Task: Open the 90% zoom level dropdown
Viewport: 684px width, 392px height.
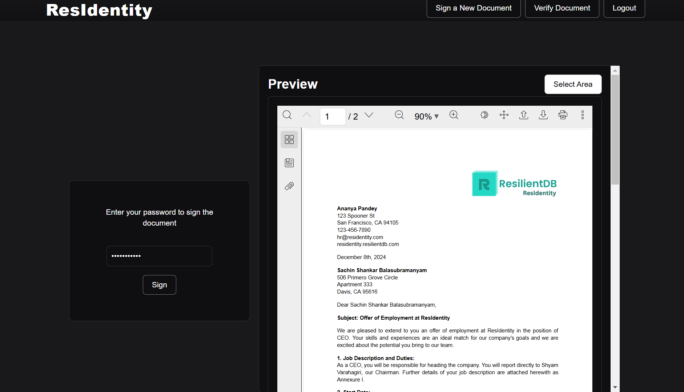Action: tap(427, 117)
